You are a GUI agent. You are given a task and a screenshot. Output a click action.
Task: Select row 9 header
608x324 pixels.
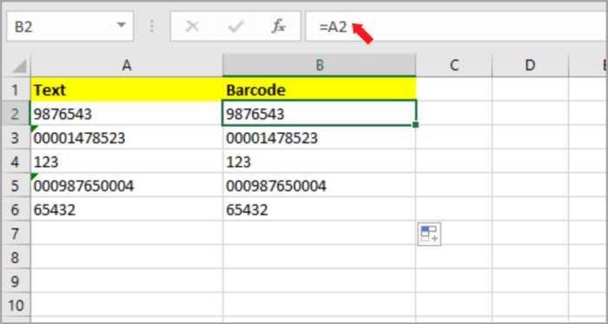[x=16, y=281]
